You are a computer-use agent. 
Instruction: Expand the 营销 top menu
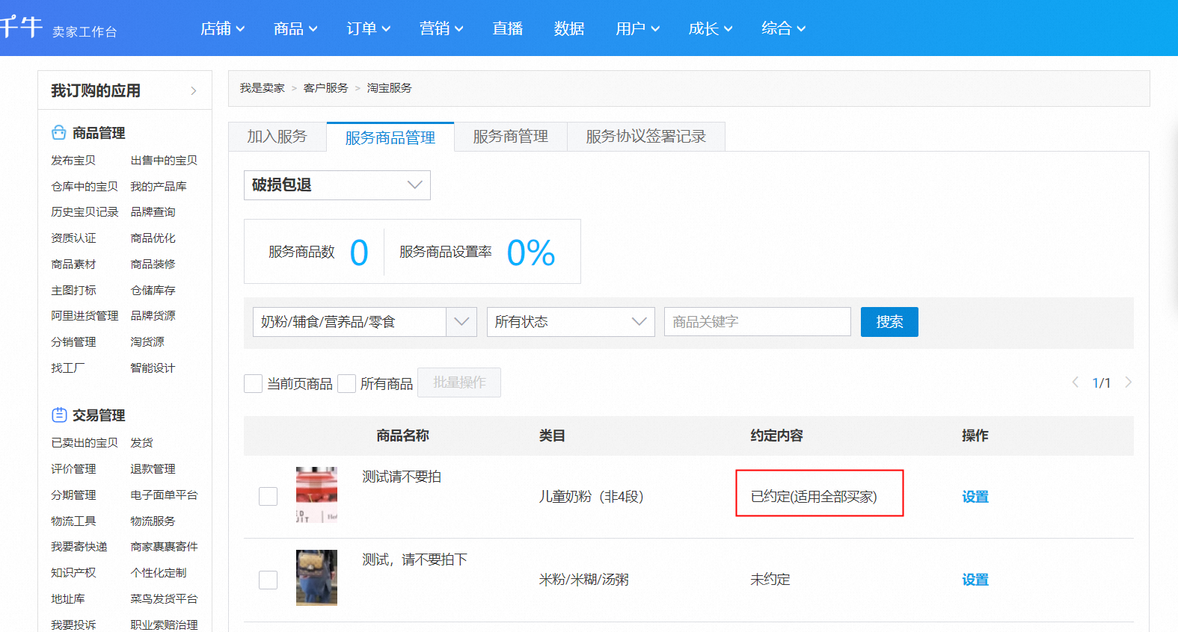(441, 28)
